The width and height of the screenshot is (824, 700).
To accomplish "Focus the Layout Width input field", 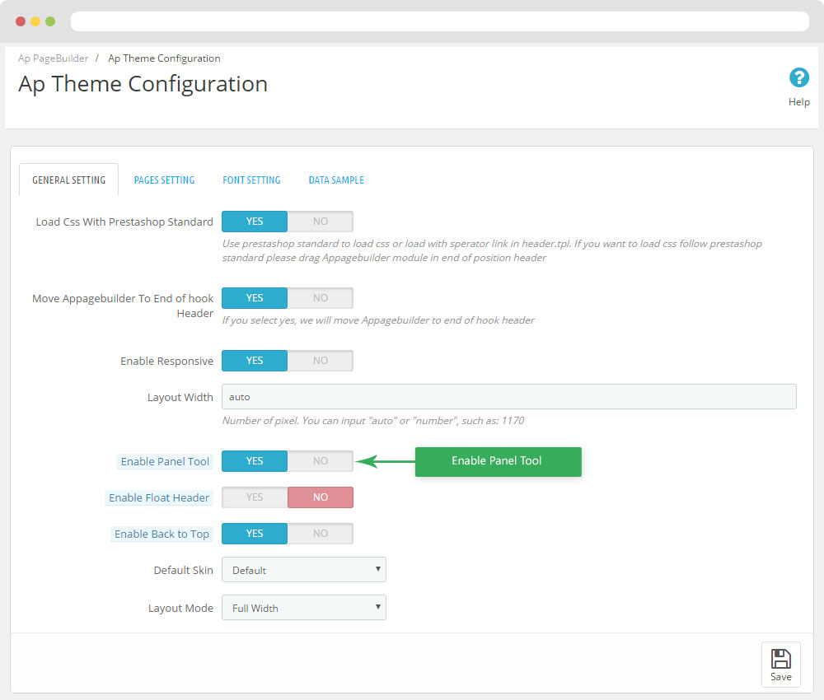I will [x=508, y=396].
